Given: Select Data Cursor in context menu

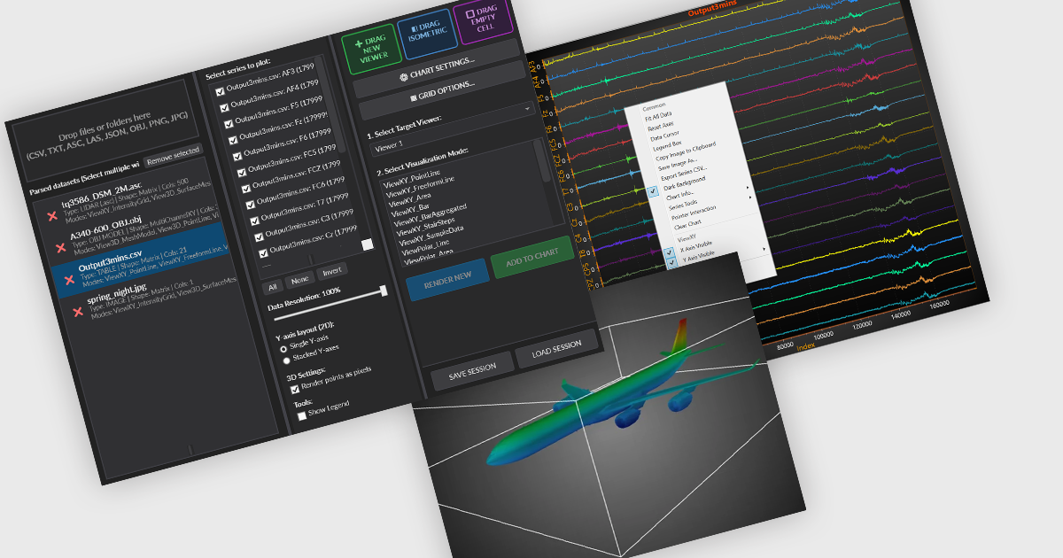Looking at the screenshot, I should pos(664,136).
